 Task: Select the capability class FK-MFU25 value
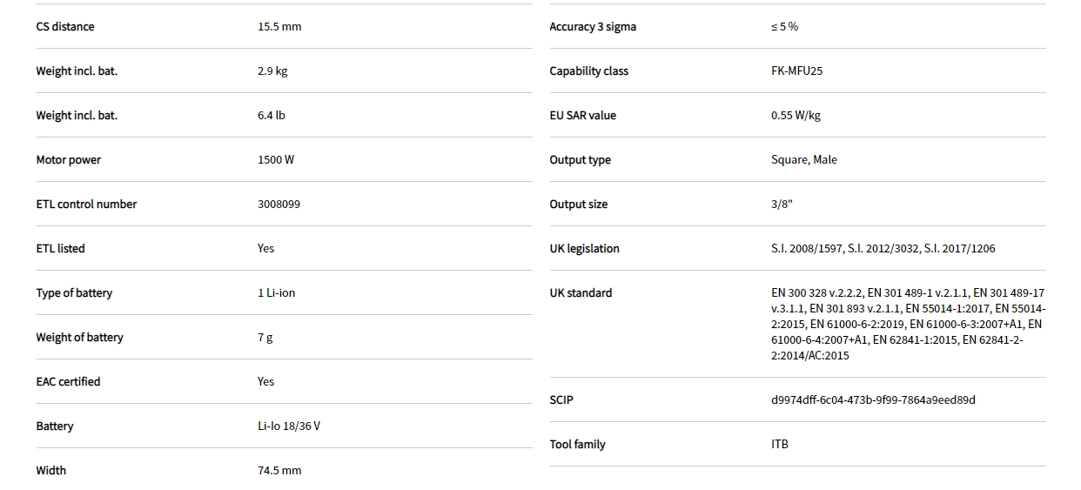pos(796,71)
